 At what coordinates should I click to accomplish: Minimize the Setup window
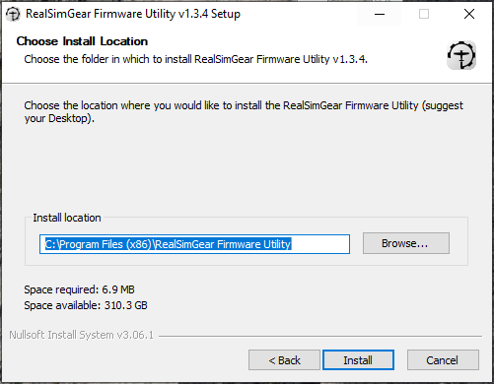pos(380,14)
